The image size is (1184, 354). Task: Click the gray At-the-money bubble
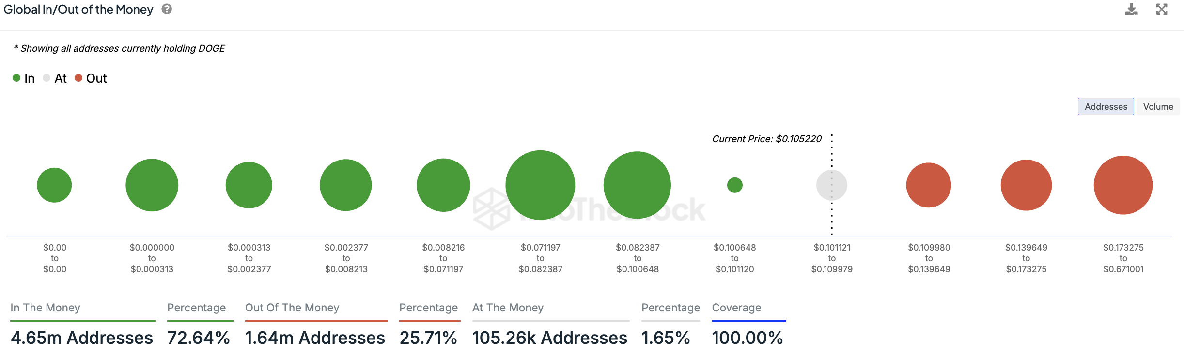pos(831,185)
